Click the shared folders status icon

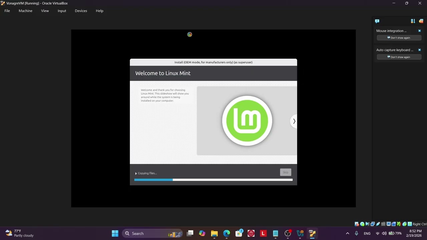pyautogui.click(x=383, y=224)
